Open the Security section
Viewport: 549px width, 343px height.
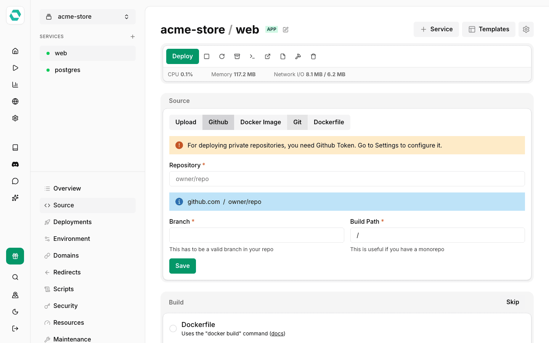[88, 306]
